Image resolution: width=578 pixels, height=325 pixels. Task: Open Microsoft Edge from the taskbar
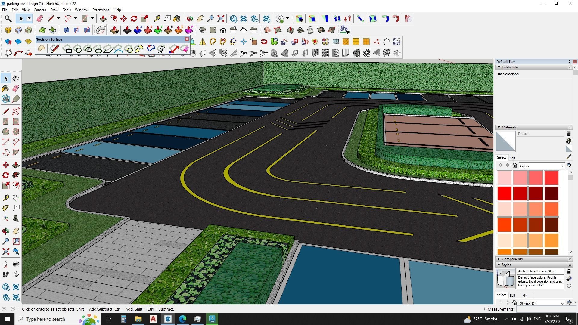[x=183, y=319]
